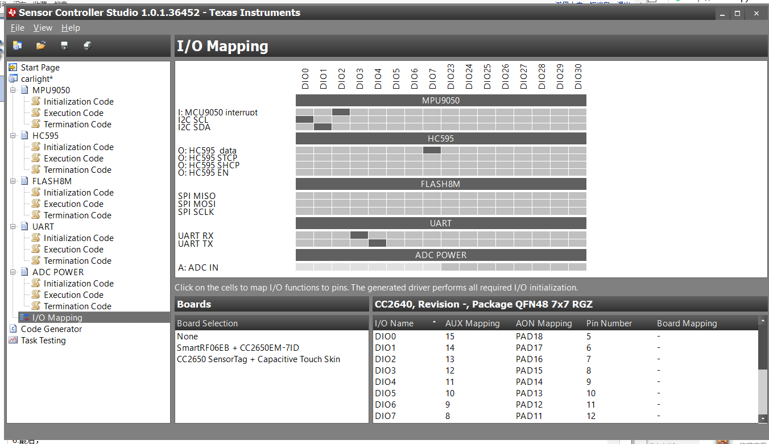The width and height of the screenshot is (769, 444).
Task: Click scroll icon for FLASH8M Initialization Code
Action: pos(36,192)
